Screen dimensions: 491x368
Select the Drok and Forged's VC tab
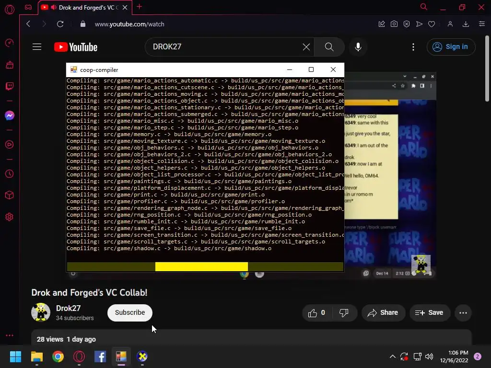(x=84, y=8)
